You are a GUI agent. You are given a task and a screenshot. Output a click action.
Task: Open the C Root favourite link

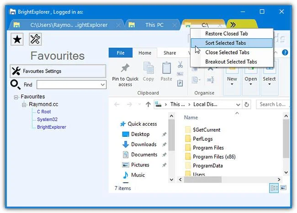click(44, 112)
